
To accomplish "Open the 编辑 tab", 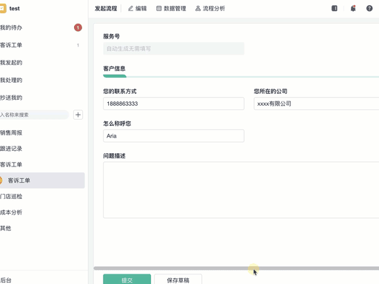I will [137, 9].
